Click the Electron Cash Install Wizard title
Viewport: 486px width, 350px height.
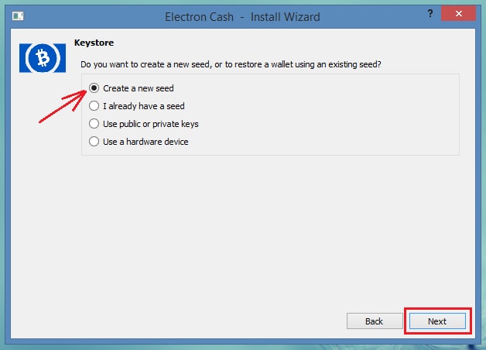click(x=242, y=17)
